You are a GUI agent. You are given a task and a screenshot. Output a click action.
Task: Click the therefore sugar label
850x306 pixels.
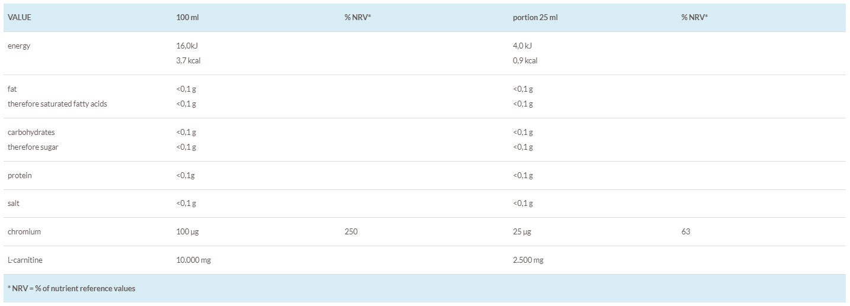33,147
